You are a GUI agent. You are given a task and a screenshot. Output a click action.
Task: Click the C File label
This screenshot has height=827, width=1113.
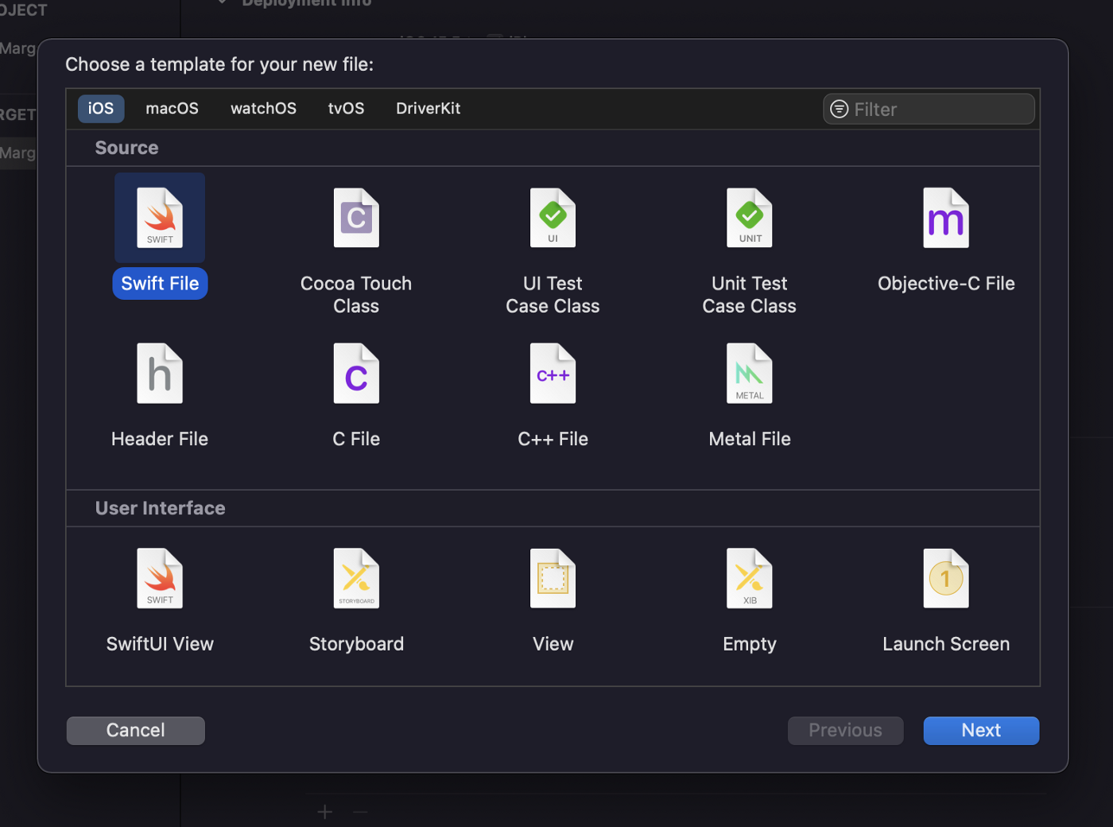click(356, 439)
